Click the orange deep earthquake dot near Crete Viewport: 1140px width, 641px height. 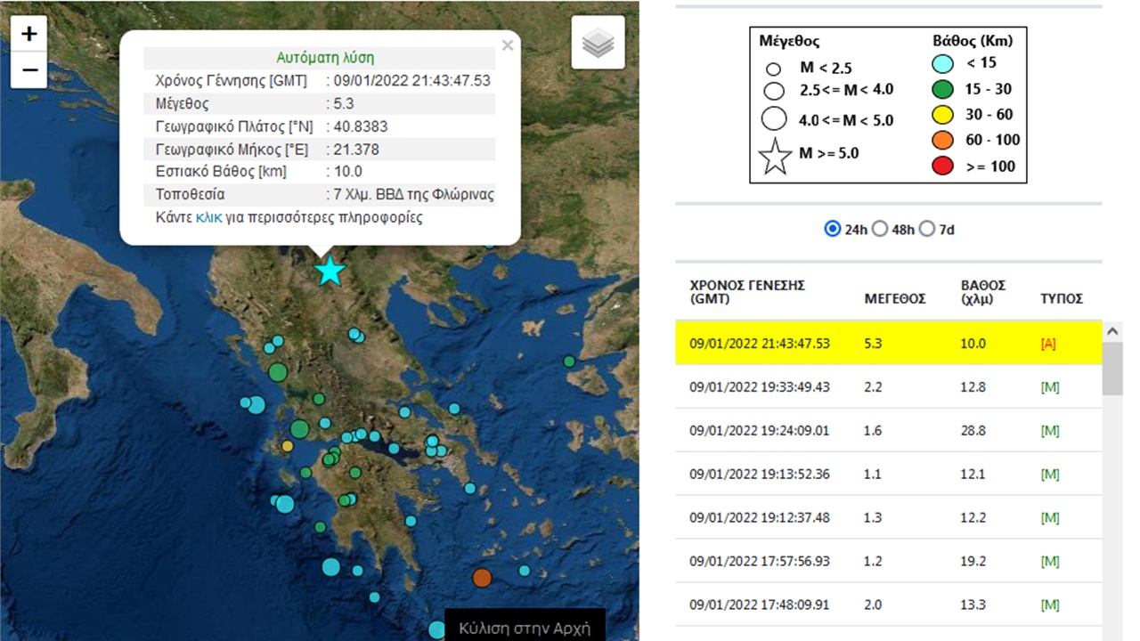[x=482, y=578]
